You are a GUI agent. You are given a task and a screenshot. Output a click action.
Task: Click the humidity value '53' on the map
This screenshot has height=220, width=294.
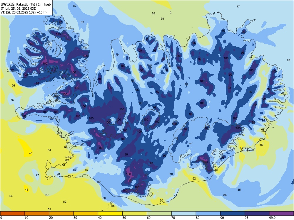coord(69,176)
